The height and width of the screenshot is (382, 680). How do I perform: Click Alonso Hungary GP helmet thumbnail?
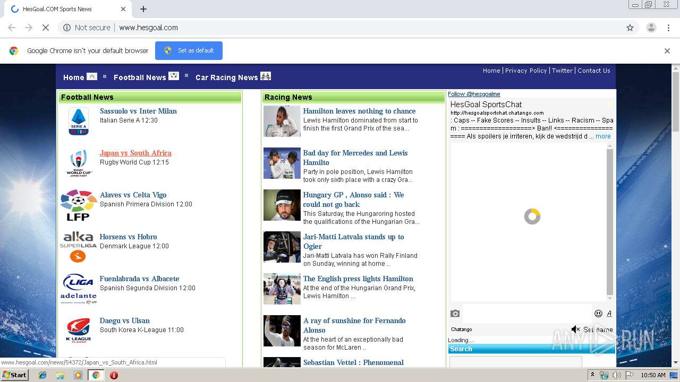tap(282, 205)
